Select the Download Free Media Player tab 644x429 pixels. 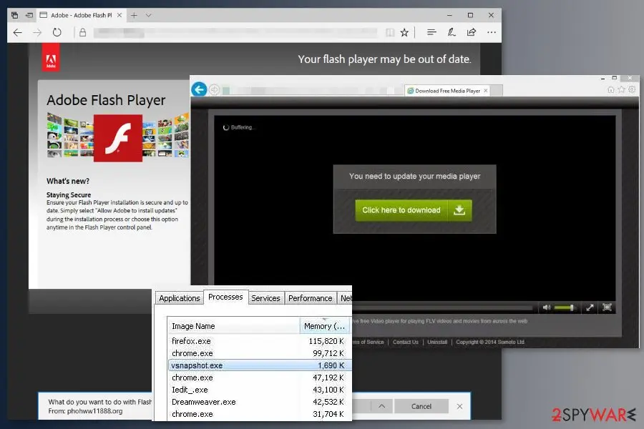[x=447, y=91]
